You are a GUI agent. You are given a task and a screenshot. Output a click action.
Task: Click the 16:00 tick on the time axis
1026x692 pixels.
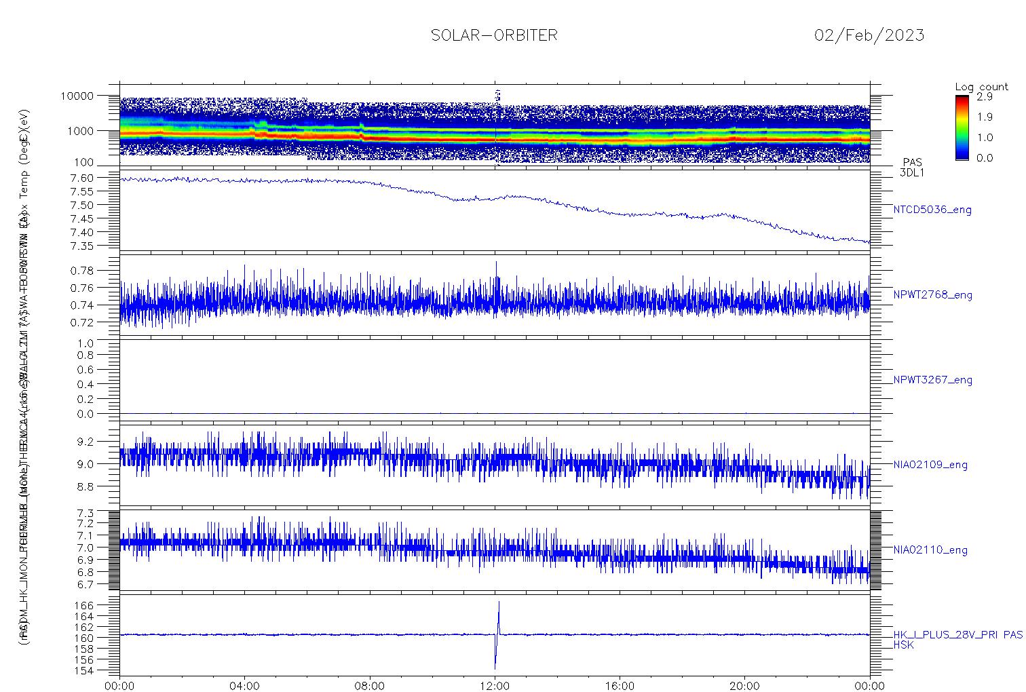click(620, 685)
